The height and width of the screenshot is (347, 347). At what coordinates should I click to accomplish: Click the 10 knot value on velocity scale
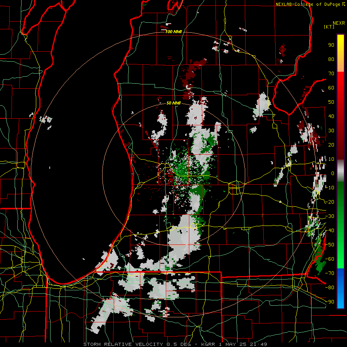pyautogui.click(x=331, y=159)
